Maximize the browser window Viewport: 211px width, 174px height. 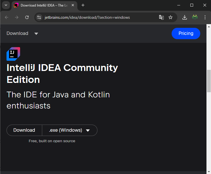pyautogui.click(x=192, y=5)
